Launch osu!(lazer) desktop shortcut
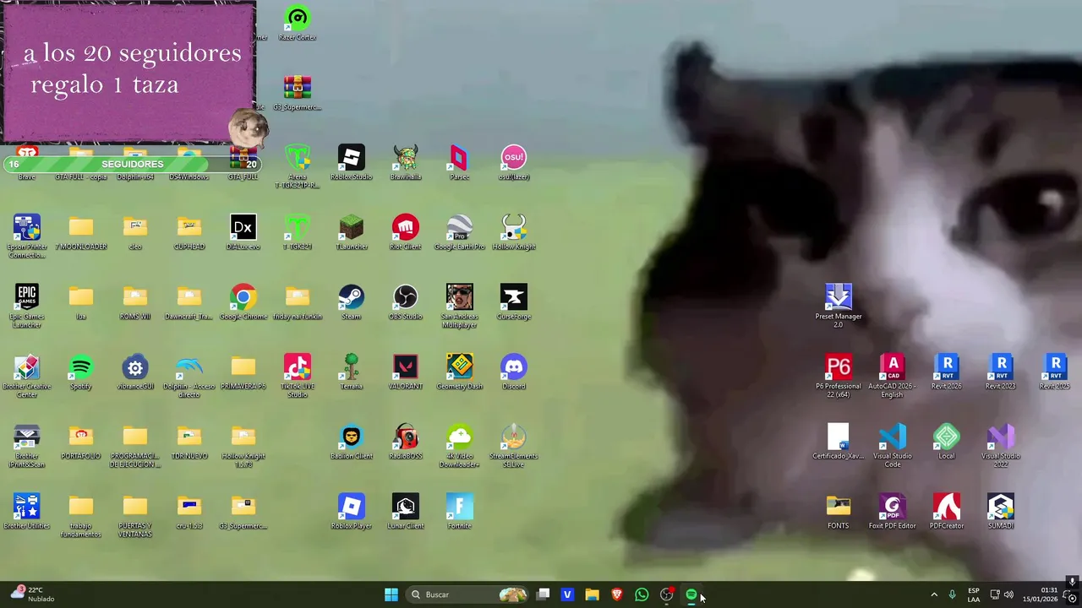Image resolution: width=1082 pixels, height=608 pixels. tap(514, 163)
